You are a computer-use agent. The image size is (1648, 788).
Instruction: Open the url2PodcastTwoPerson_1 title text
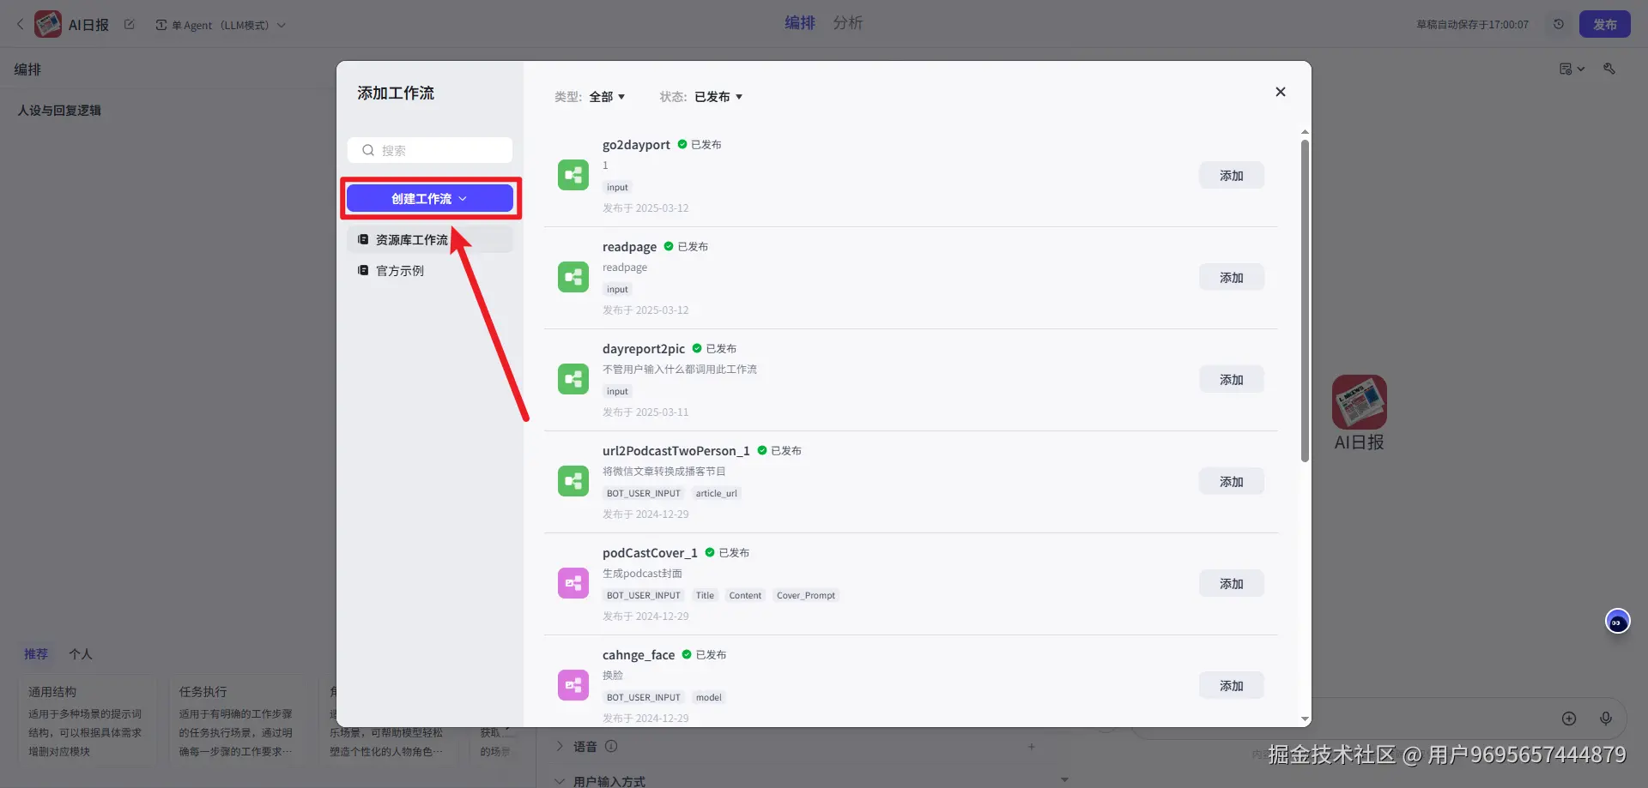tap(676, 450)
